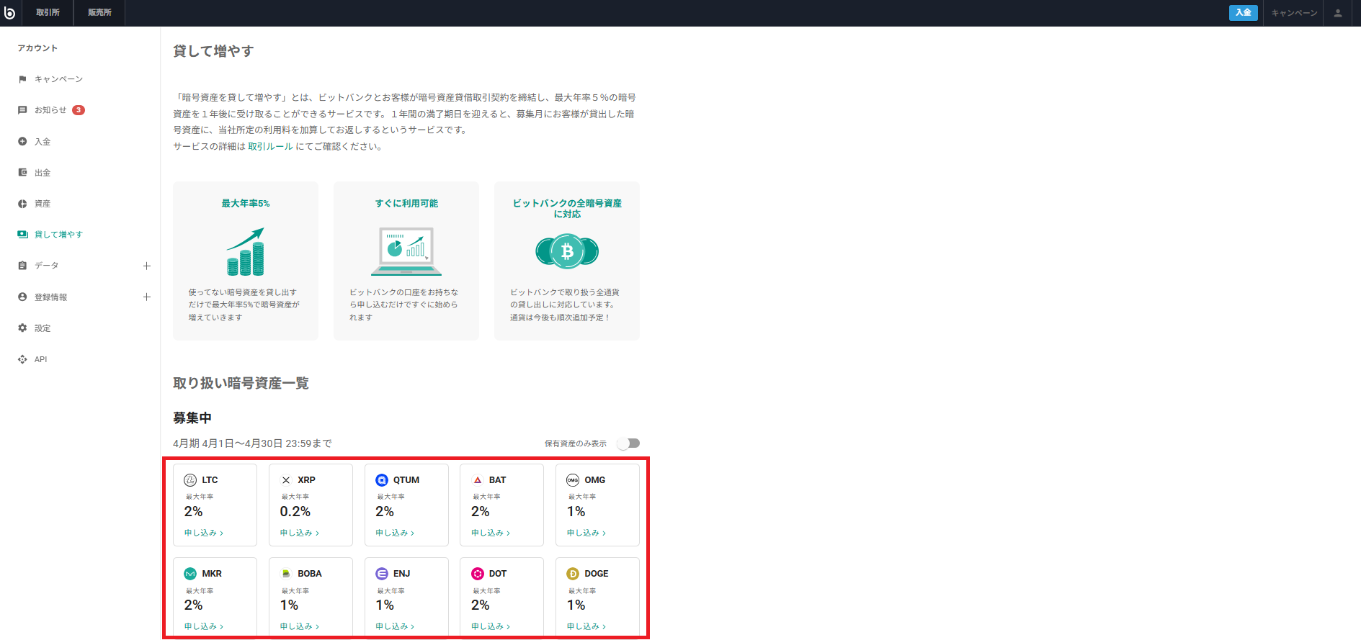Click the MKR coin icon
The image size is (1361, 640).
(190, 574)
